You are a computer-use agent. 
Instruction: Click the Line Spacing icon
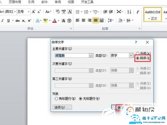coord(110,20)
